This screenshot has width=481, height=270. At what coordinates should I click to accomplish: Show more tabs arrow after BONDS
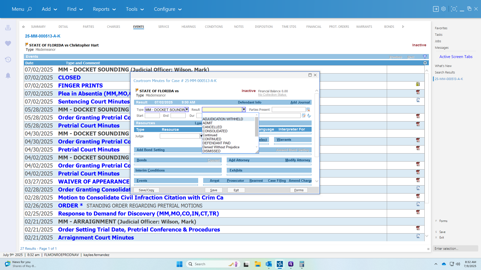[403, 27]
